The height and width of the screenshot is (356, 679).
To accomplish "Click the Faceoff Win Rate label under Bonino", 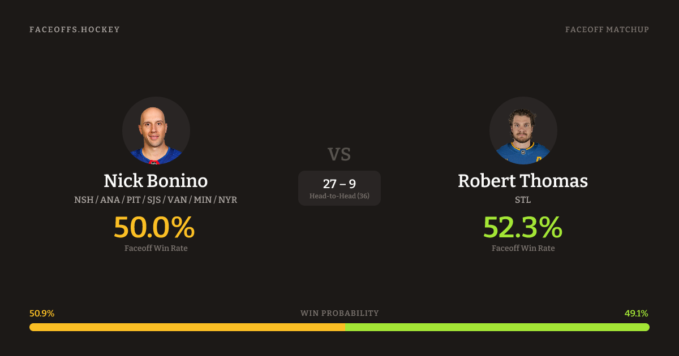I will 156,248.
